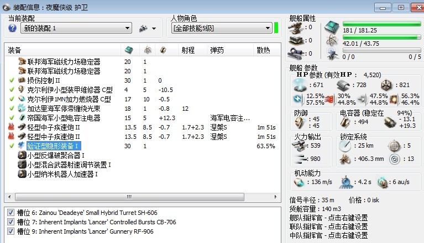This screenshot has width=424, height=243.
Task: Toggle the checkmark on 帝国海军小型电容注电器
Action: (12, 118)
